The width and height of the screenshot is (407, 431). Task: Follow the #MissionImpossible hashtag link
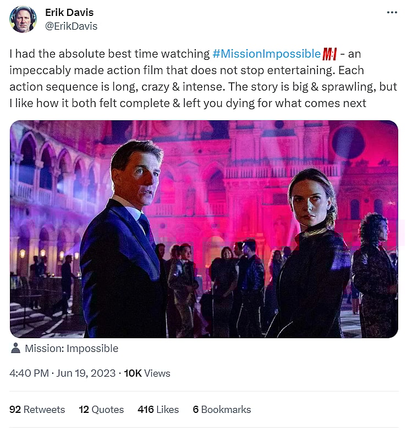[x=266, y=54]
